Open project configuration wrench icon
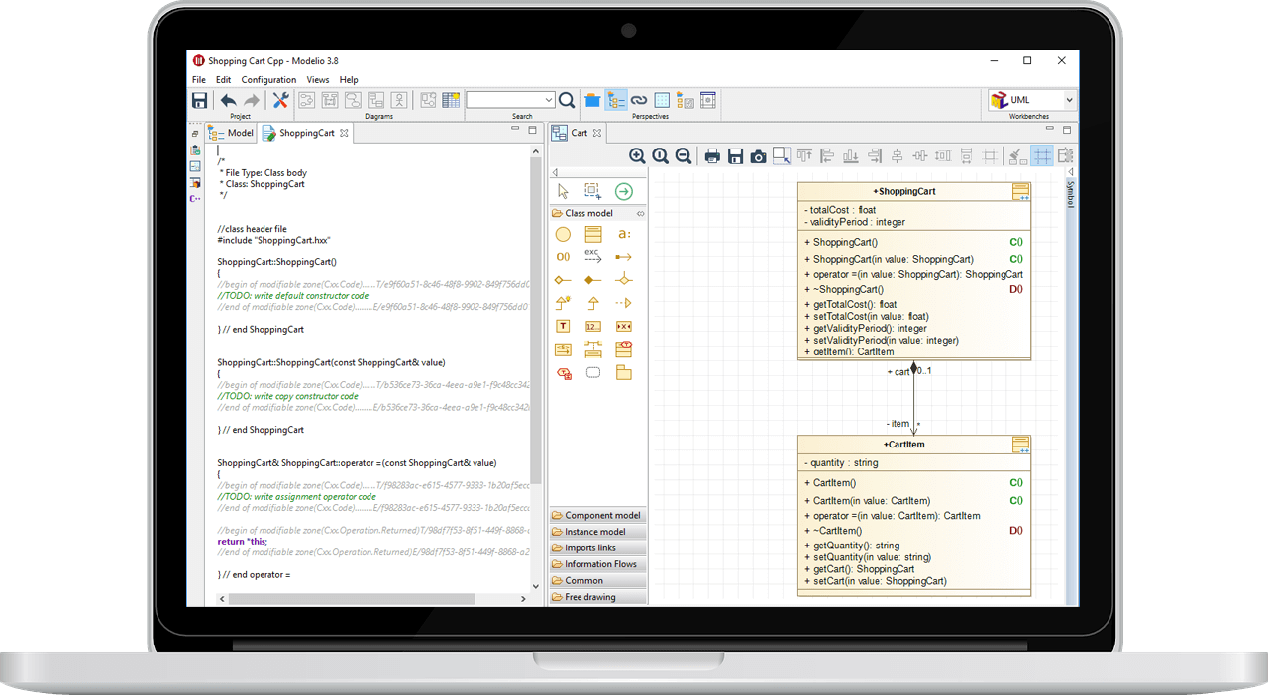 [280, 100]
